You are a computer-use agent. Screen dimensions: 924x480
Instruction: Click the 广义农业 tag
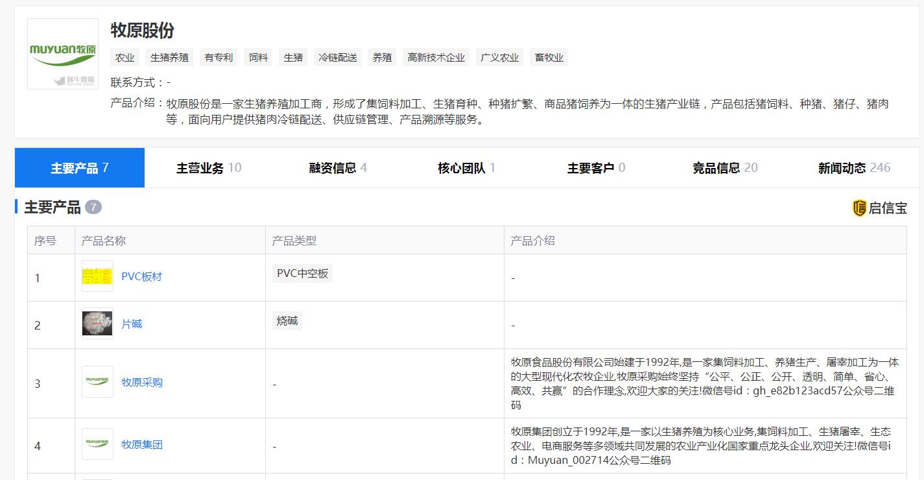click(500, 58)
